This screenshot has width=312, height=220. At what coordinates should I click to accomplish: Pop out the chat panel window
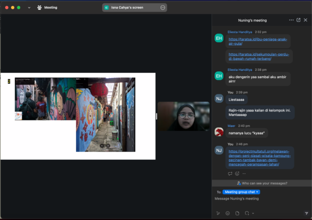298,20
